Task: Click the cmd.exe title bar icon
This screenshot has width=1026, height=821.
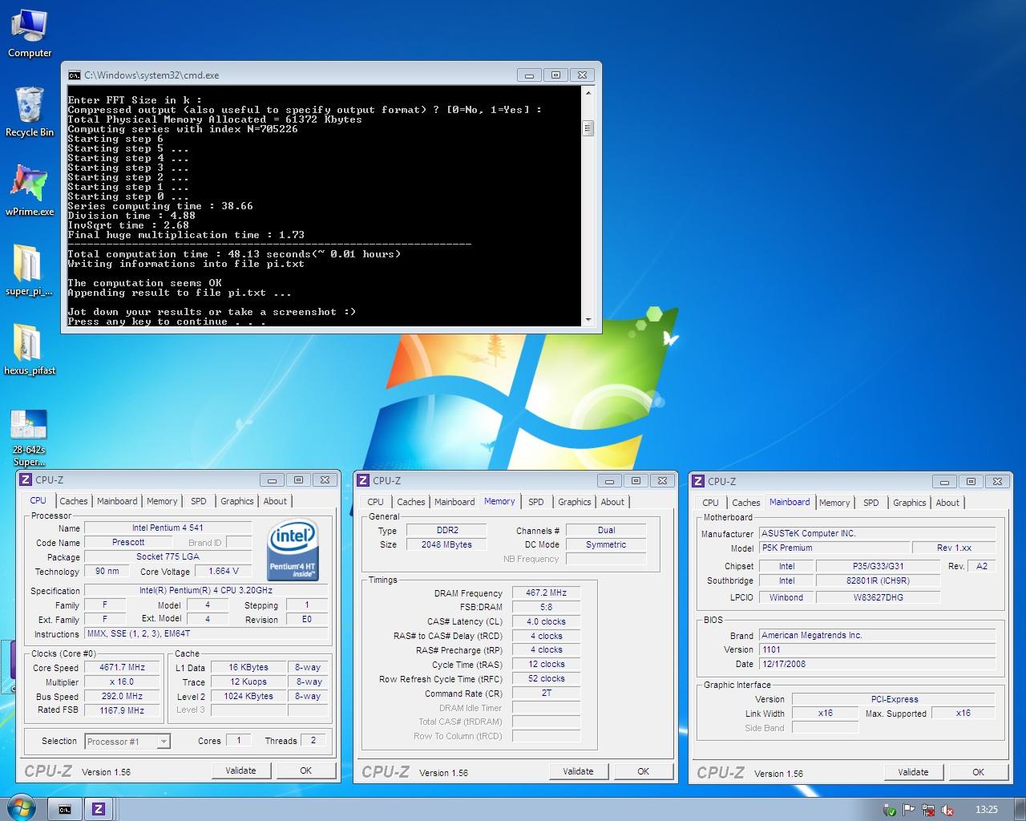Action: [75, 75]
